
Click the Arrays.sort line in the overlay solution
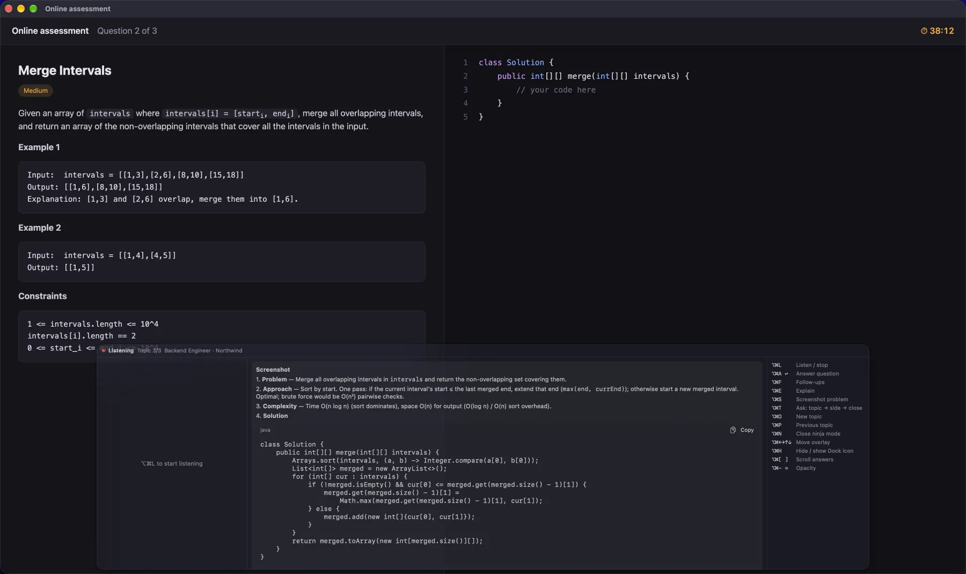point(415,461)
